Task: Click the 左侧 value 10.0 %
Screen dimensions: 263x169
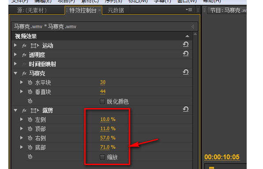Action: coord(108,120)
